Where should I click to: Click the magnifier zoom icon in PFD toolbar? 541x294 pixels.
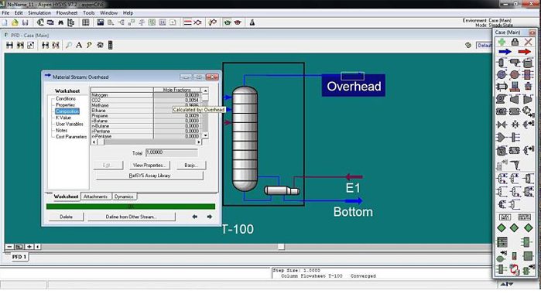coord(69,45)
